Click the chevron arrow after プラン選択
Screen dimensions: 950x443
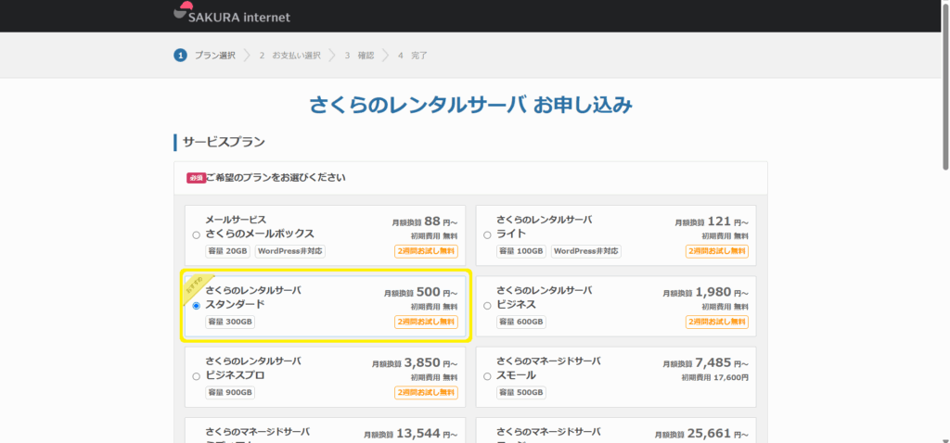(x=247, y=56)
